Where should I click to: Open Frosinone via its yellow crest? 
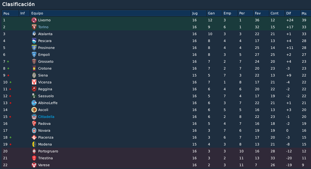click(x=34, y=48)
